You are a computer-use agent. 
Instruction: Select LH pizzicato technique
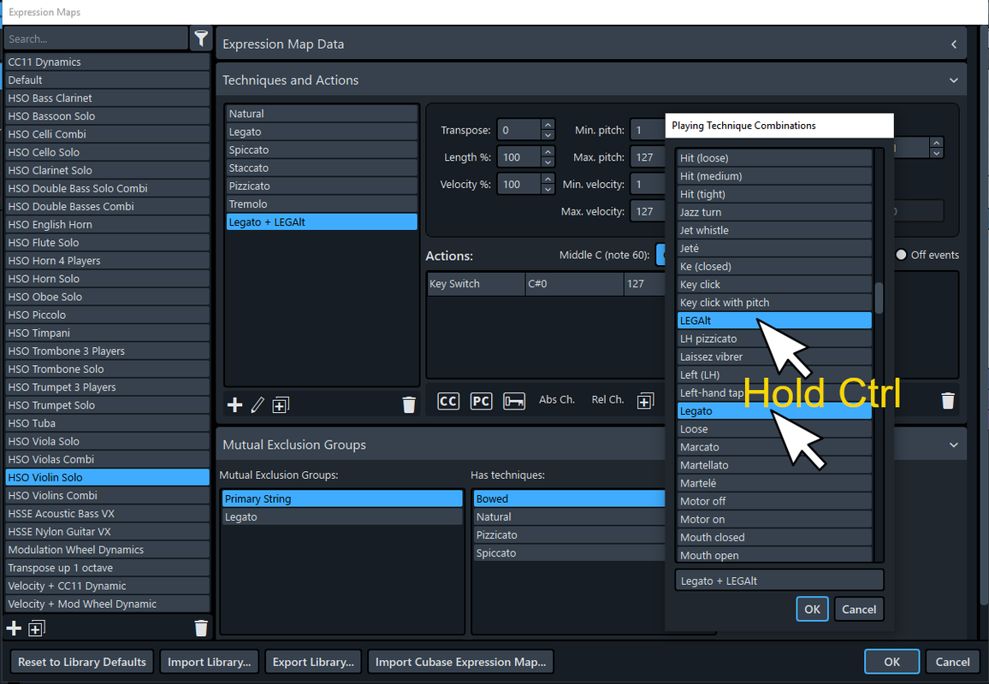tap(774, 339)
